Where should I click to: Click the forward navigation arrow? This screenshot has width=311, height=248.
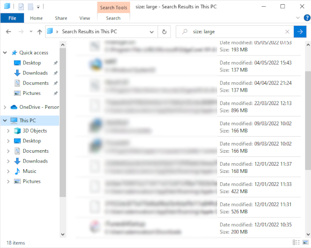coord(21,32)
